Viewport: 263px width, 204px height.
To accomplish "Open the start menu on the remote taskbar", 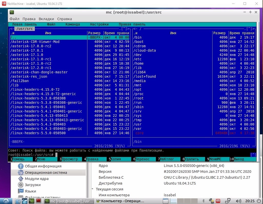I will pos(6,201).
